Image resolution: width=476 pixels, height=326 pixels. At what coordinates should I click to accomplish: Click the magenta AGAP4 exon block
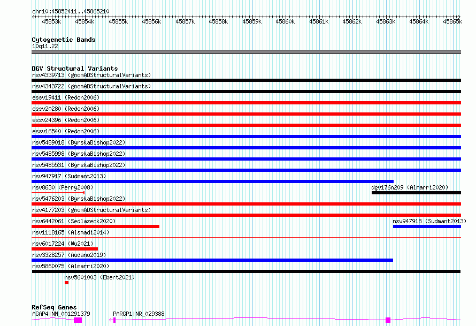78,320
